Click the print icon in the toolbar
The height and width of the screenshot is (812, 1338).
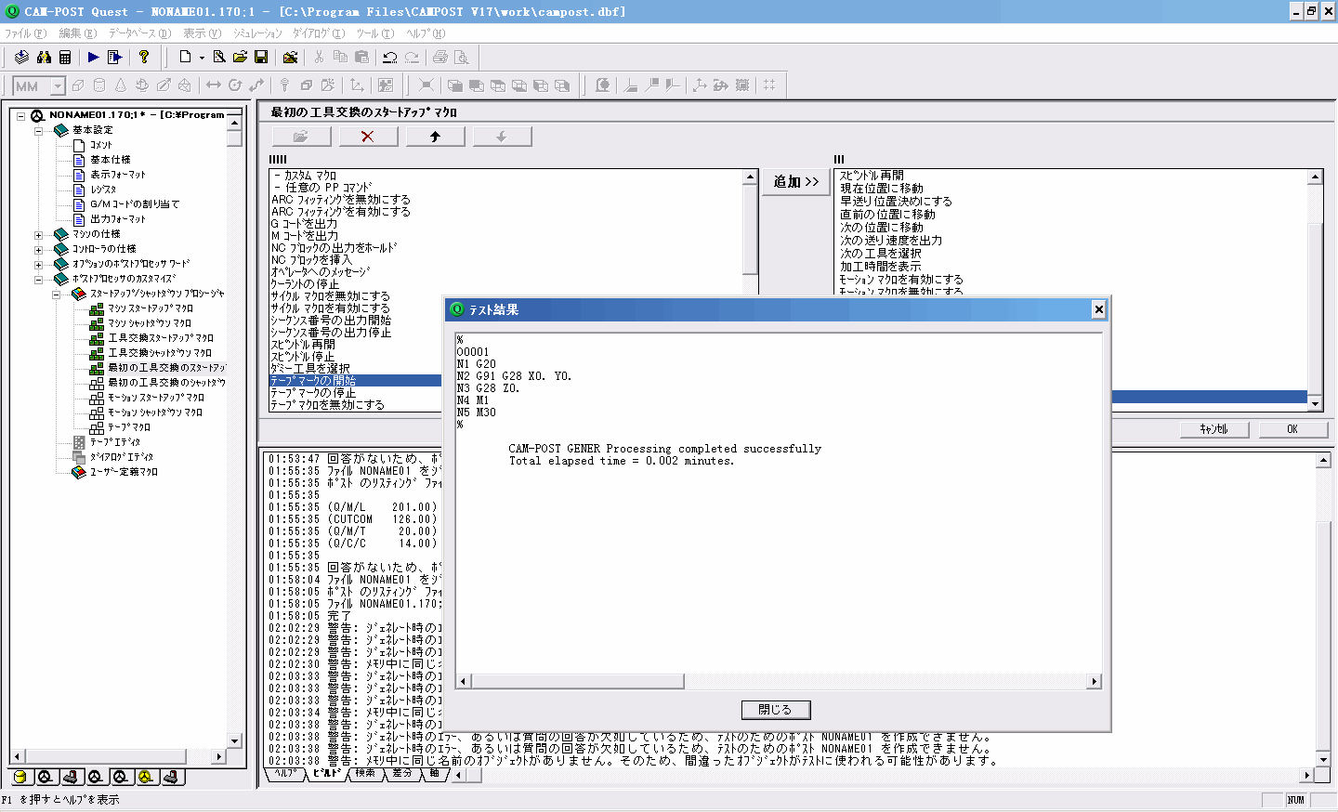[x=440, y=58]
